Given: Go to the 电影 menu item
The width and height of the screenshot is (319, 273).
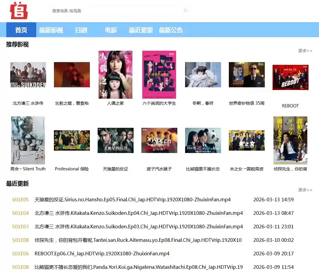Looking at the screenshot, I should point(111,30).
